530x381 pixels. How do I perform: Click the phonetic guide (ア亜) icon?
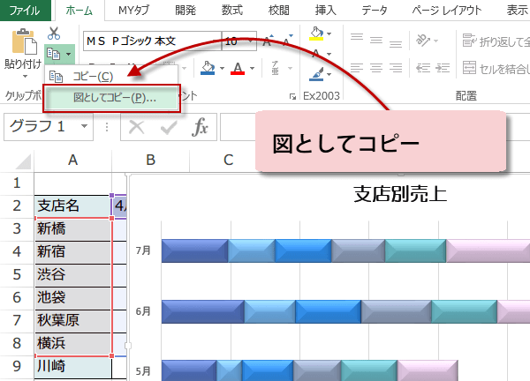click(x=275, y=68)
